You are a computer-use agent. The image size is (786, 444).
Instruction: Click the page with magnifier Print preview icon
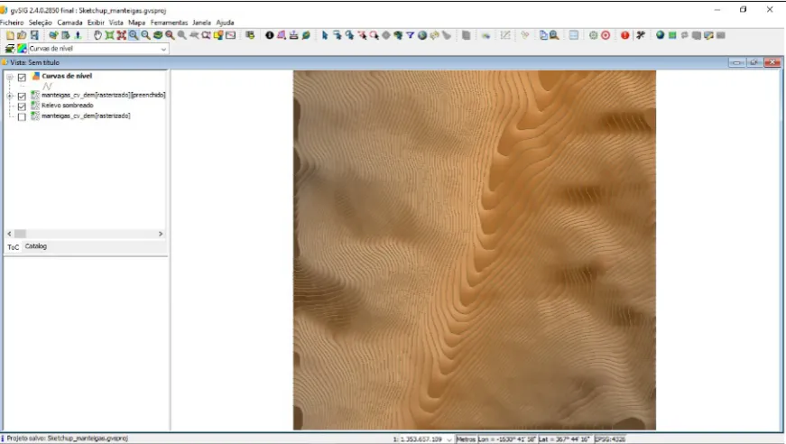(x=554, y=35)
